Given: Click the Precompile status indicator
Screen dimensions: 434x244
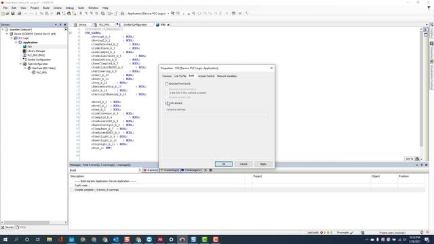Looking at the screenshot, I should click(345, 232).
